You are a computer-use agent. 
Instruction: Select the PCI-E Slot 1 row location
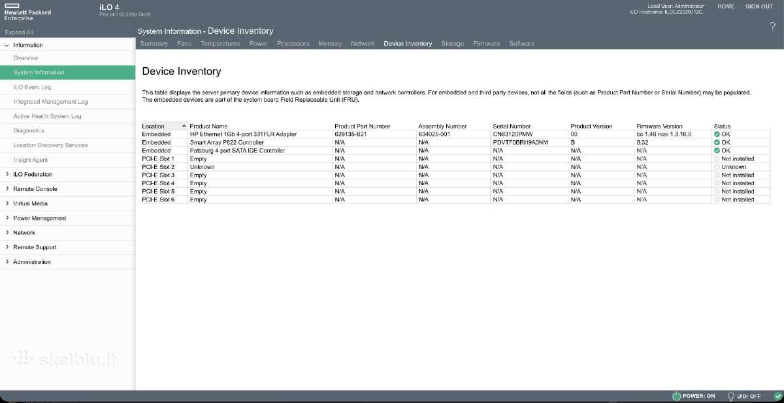(158, 158)
